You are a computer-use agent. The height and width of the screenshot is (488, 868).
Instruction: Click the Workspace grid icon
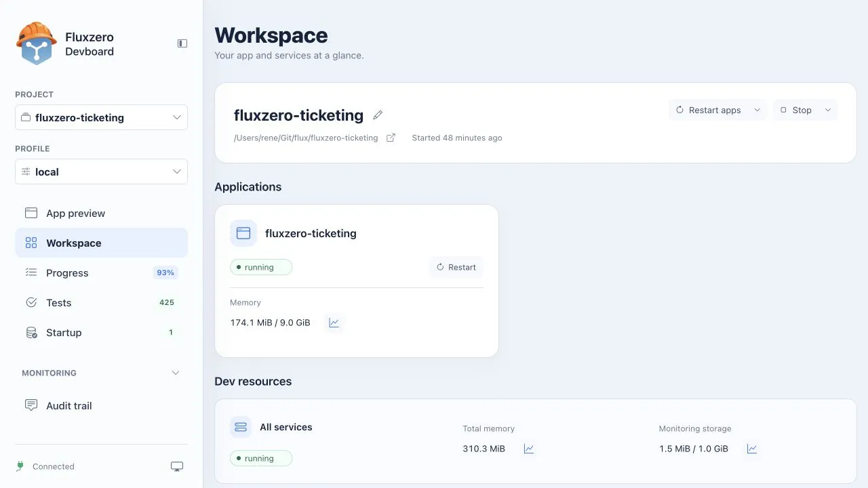tap(31, 243)
